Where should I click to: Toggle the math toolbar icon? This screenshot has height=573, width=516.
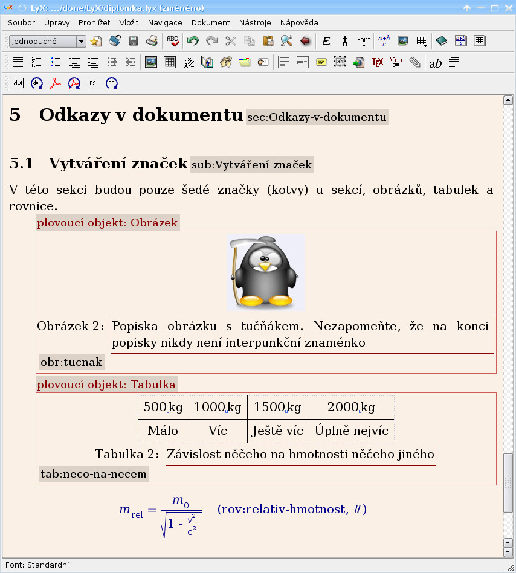point(460,41)
